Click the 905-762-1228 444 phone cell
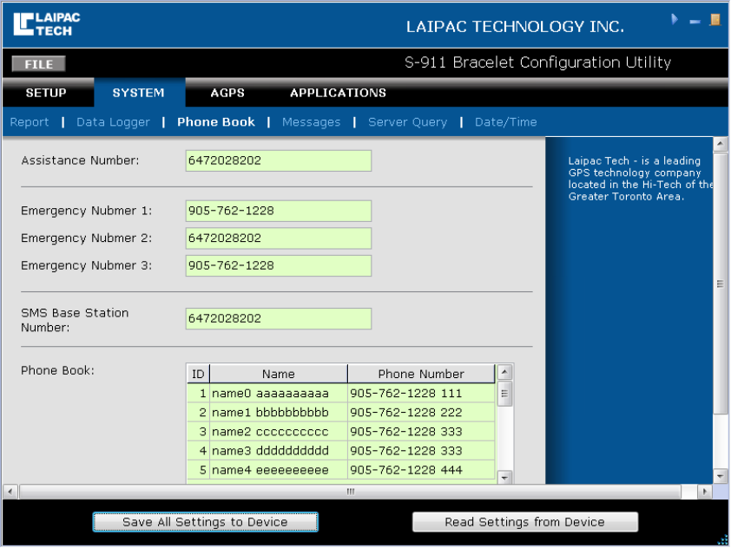The width and height of the screenshot is (731, 548). [421, 470]
